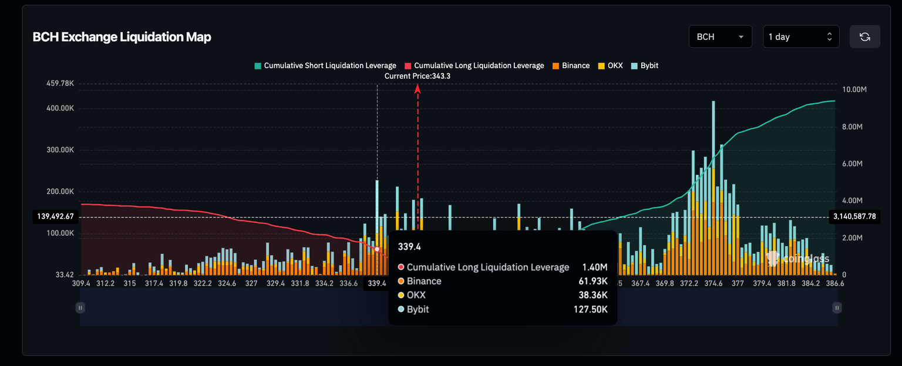Click the 3,140,587.78 axis value label
The image size is (902, 366).
point(854,216)
